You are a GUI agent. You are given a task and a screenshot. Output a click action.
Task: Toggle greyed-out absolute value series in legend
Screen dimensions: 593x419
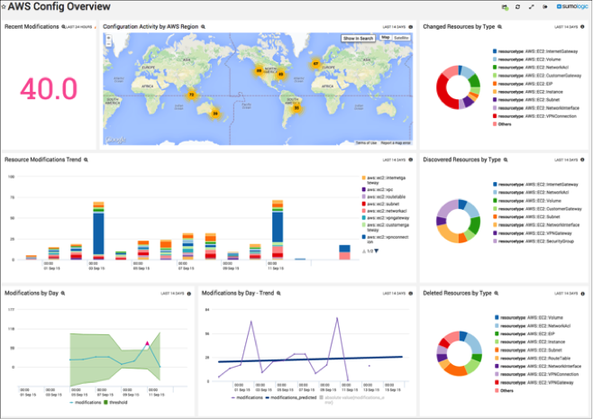click(352, 400)
